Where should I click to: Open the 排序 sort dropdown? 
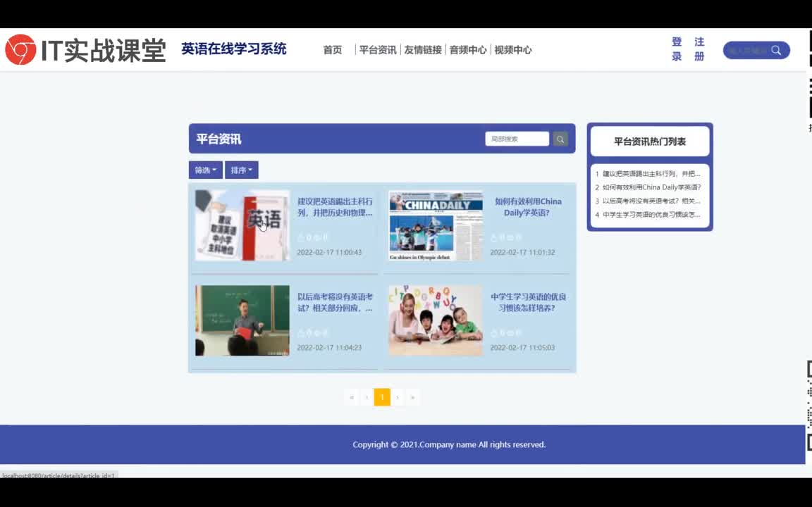pos(241,170)
